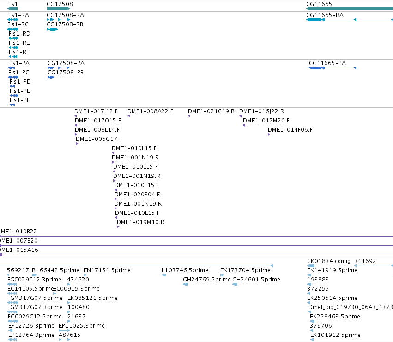The image size is (393, 342).
Task: Select transcript Fis1-RA label
Action: pos(18,15)
